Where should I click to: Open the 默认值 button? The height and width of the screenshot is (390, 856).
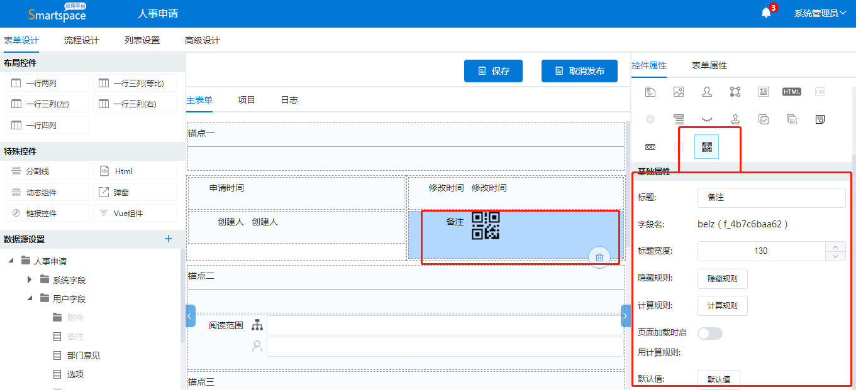(719, 379)
